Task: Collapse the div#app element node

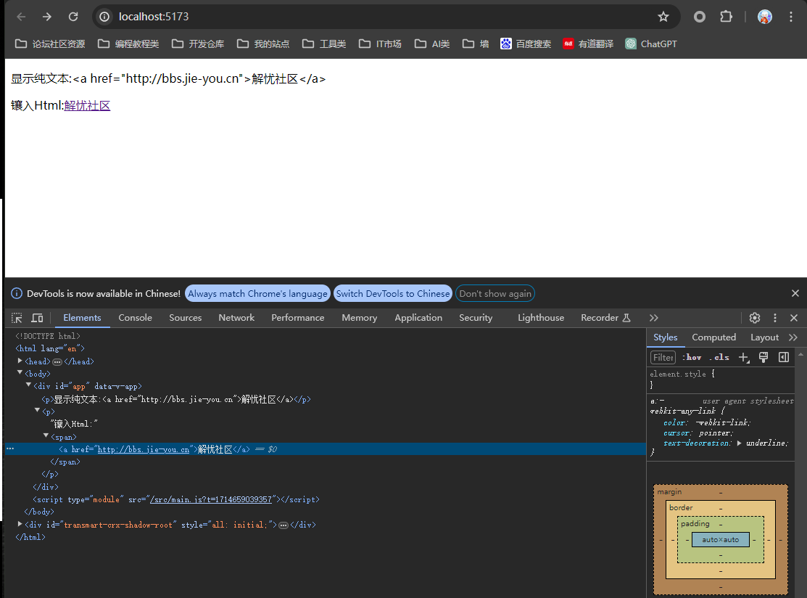Action: tap(28, 385)
